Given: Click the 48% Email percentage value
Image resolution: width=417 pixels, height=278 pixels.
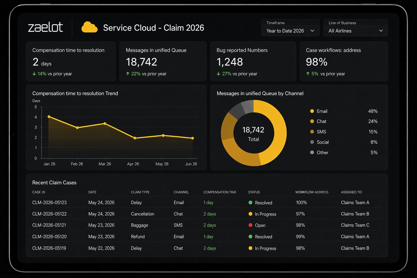Looking at the screenshot, I should click(373, 111).
